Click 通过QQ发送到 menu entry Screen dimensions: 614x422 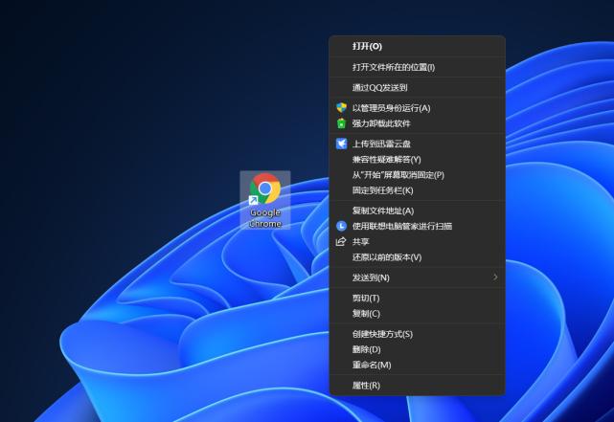coord(418,88)
